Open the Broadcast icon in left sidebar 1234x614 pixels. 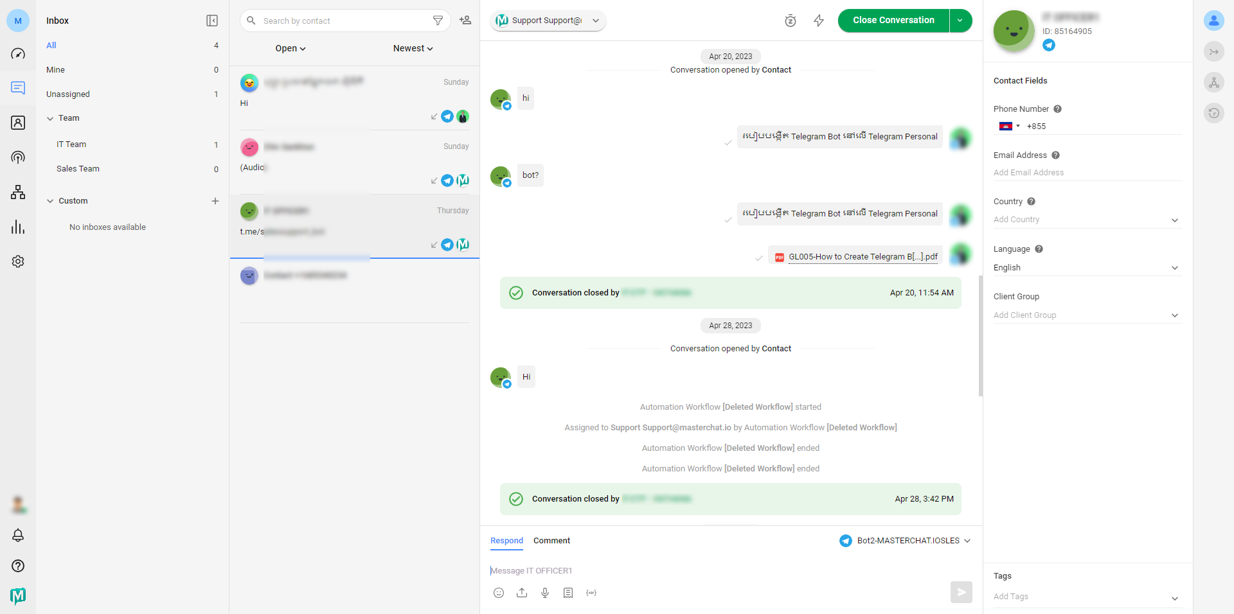pyautogui.click(x=18, y=157)
